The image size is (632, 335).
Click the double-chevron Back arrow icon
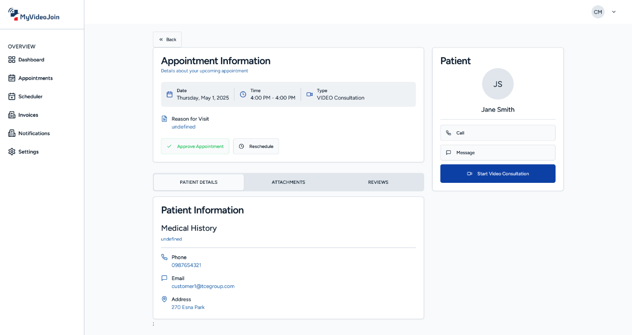click(161, 40)
